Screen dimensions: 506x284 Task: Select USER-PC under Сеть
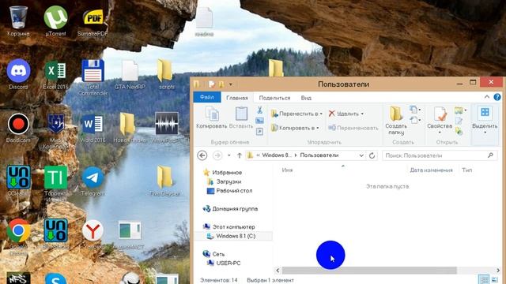tap(228, 263)
